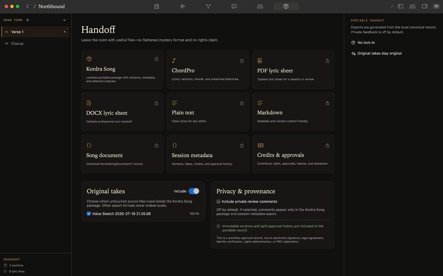The image size is (443, 276).
Task: Click the Kordra Song box icon
Action: tap(89, 59)
